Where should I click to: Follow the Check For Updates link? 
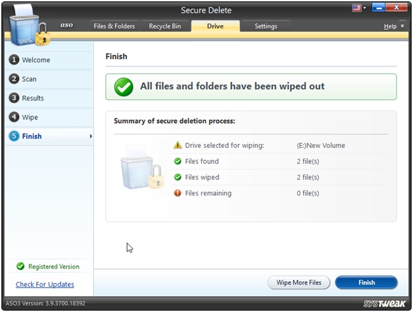point(45,284)
